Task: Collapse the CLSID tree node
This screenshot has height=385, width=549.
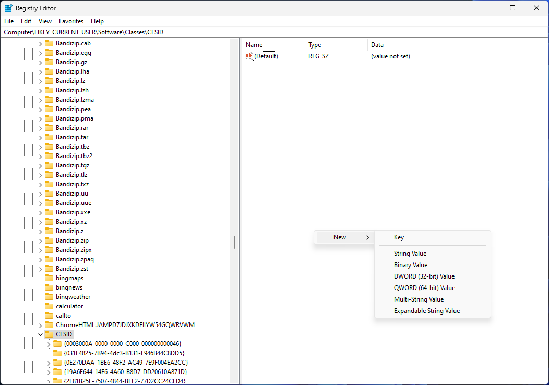Action: tap(40, 334)
